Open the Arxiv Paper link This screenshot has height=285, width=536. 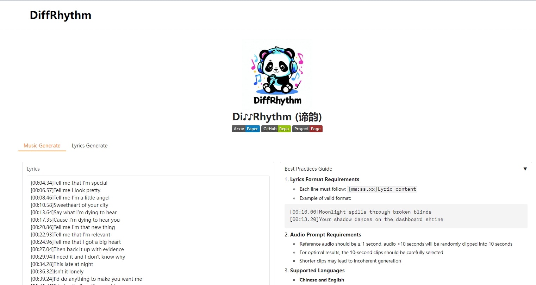pos(245,129)
